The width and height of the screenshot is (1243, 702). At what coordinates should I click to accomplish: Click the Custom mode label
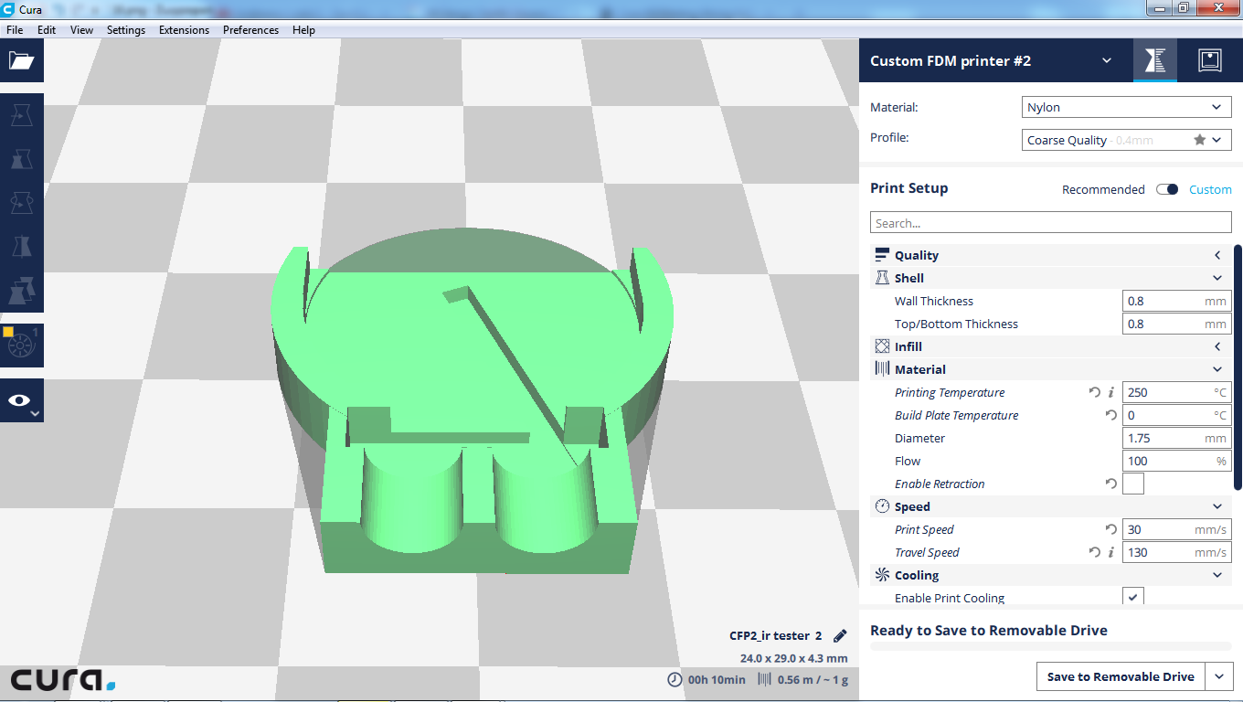[1210, 189]
